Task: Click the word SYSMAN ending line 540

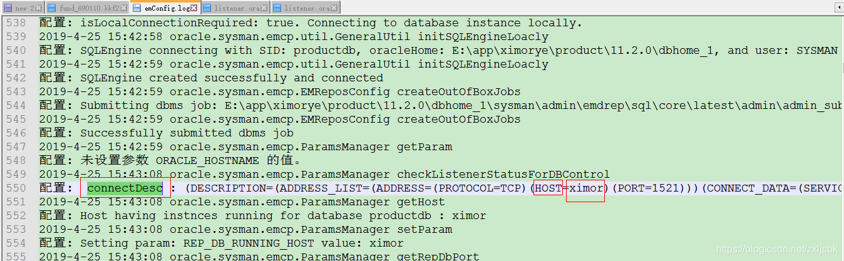Action: 817,51
